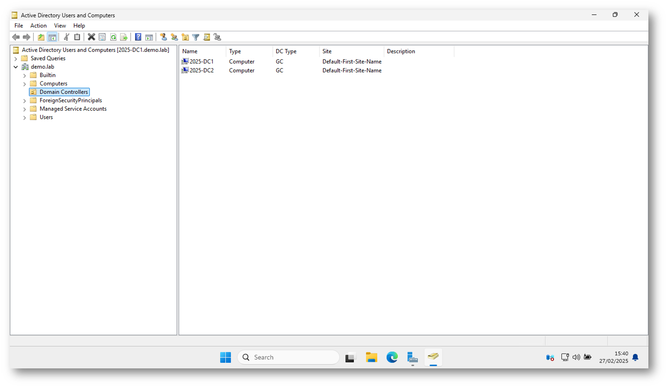Viewport: 668px width, 388px height.
Task: Click the 2025-DC2 computer icon
Action: click(x=185, y=71)
